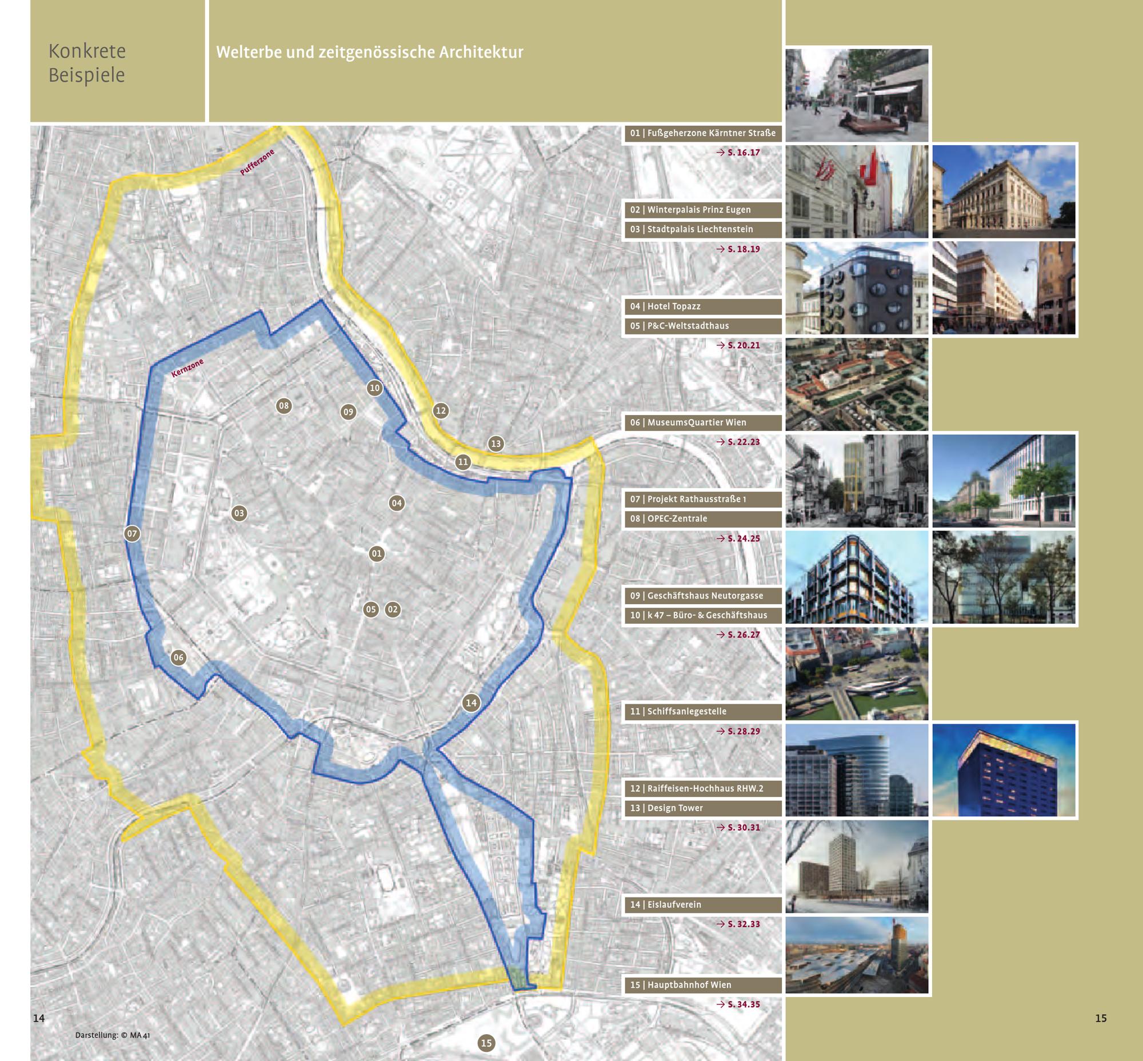Click map marker 07 on the Kernzone edge
1143x1061 pixels.
(132, 534)
